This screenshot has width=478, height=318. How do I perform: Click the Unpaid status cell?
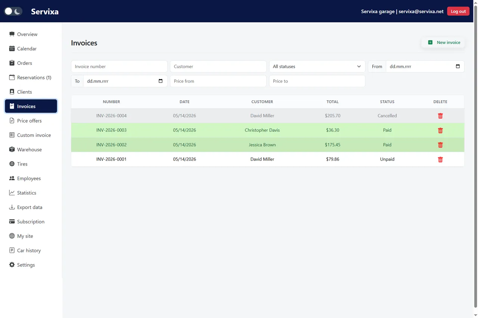tap(387, 159)
